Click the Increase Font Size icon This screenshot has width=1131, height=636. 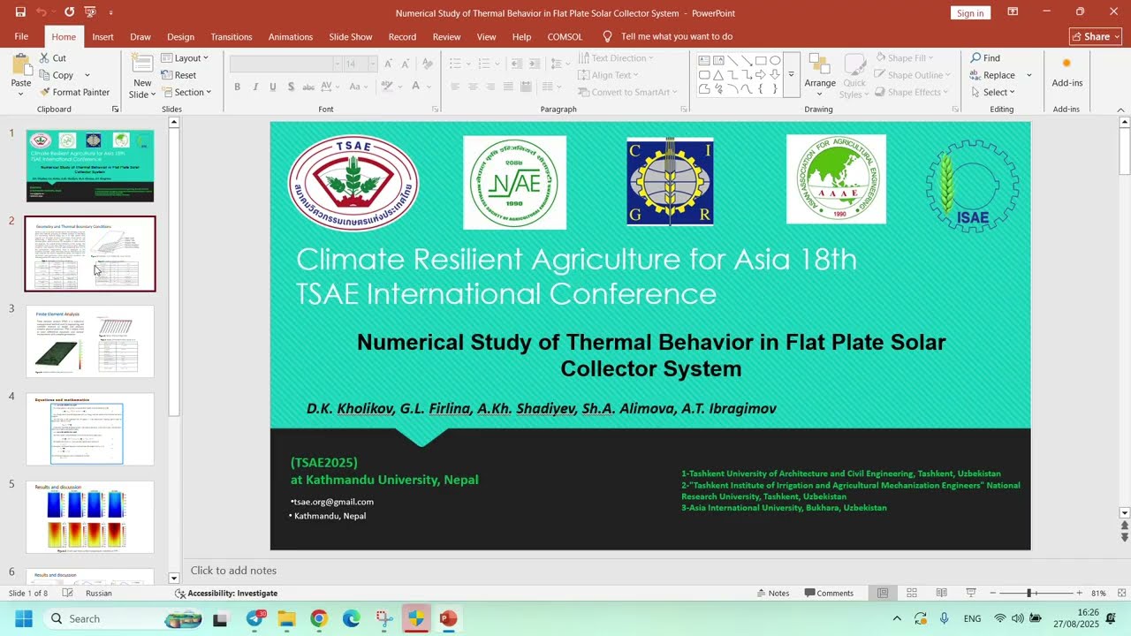tap(390, 64)
